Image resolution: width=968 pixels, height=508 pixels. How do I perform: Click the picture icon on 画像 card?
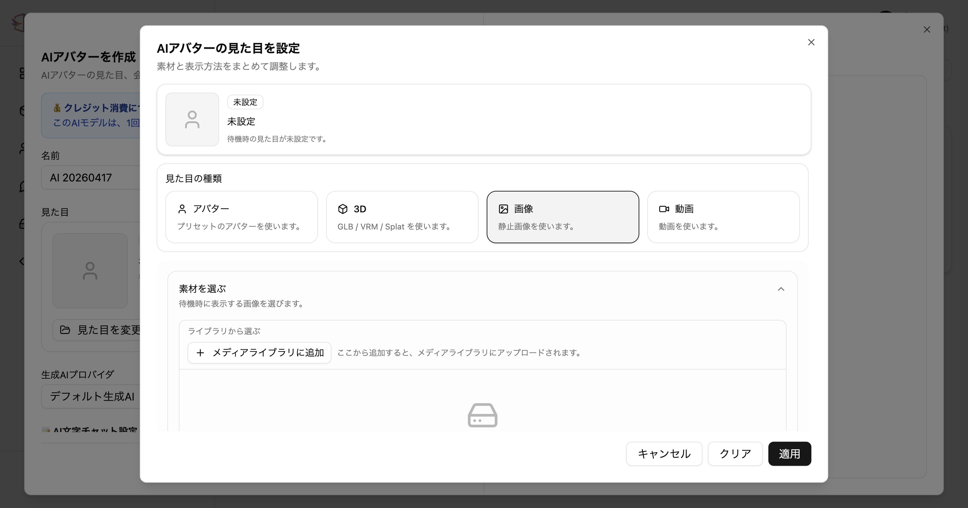click(503, 209)
